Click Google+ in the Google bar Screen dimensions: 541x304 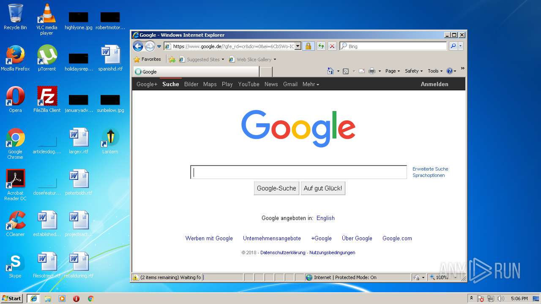(x=147, y=84)
